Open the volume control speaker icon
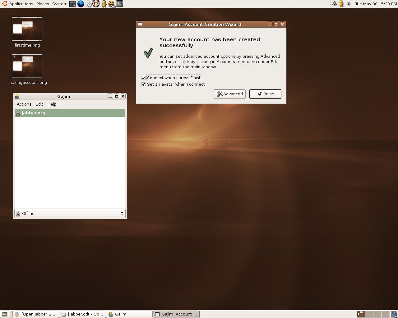The height and width of the screenshot is (318, 398). point(349,4)
